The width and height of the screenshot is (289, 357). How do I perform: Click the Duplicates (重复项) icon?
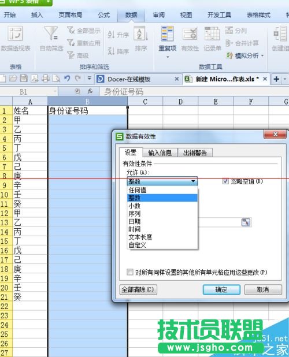[x=168, y=34]
